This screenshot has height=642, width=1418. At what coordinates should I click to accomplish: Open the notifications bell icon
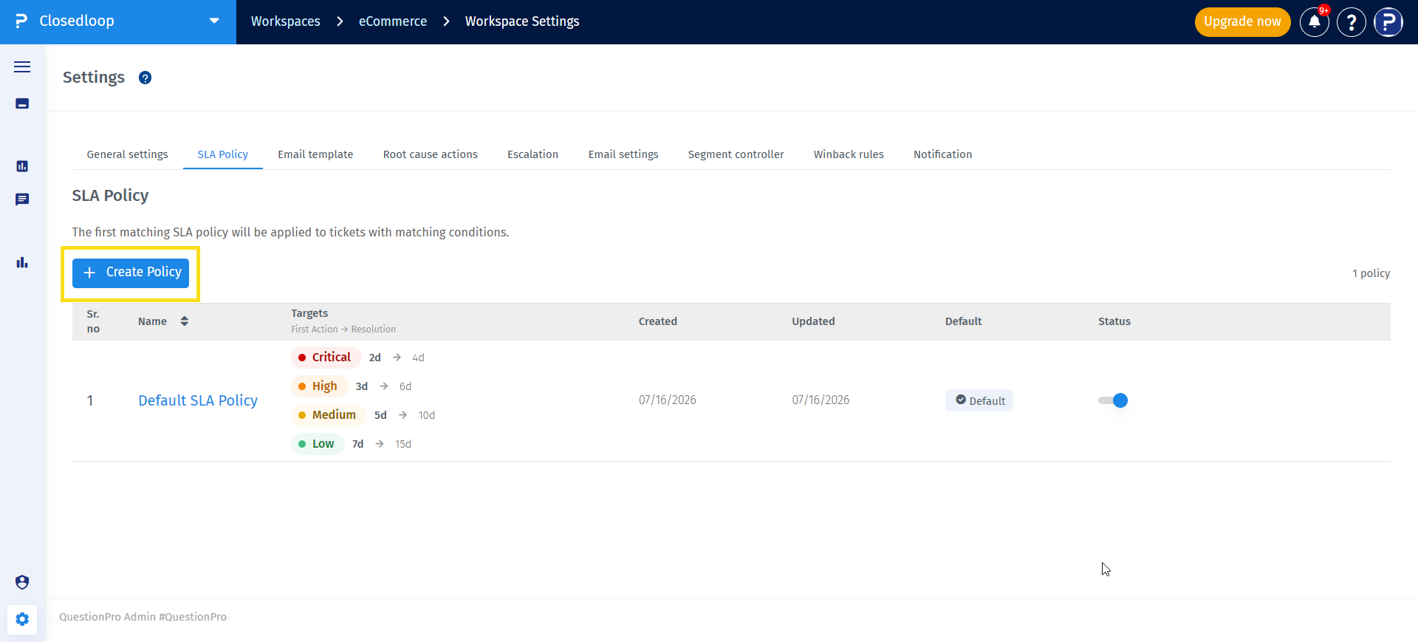point(1315,22)
